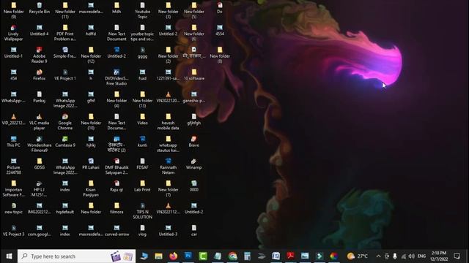469x263 pixels.
Task: Open the Lively Wallpaper shortcut
Action: click(x=13, y=33)
